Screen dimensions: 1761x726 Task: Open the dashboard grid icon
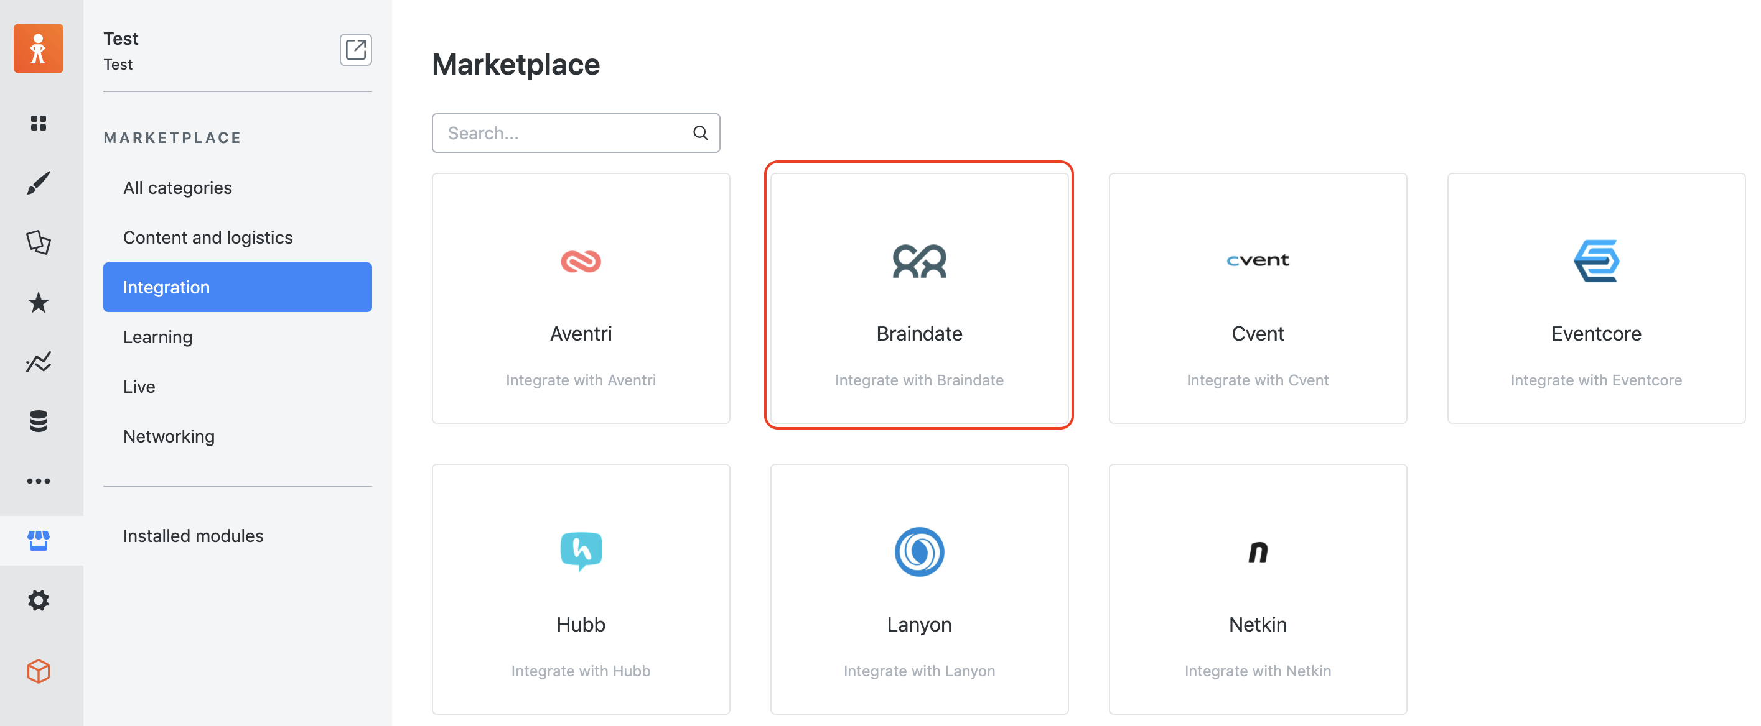[39, 123]
